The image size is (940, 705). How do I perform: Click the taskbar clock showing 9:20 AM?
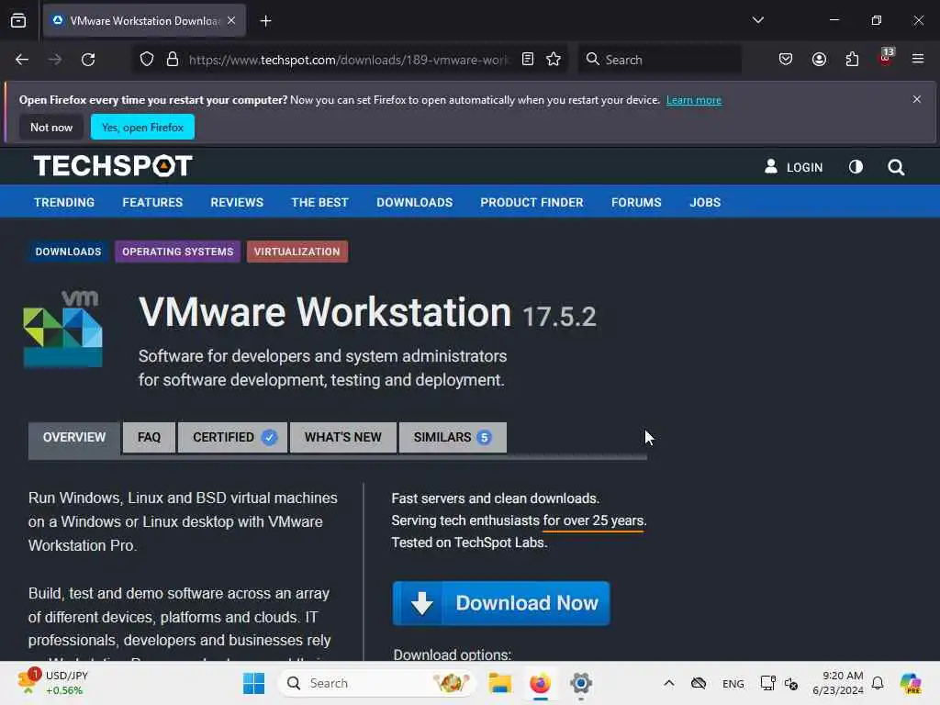tap(838, 683)
